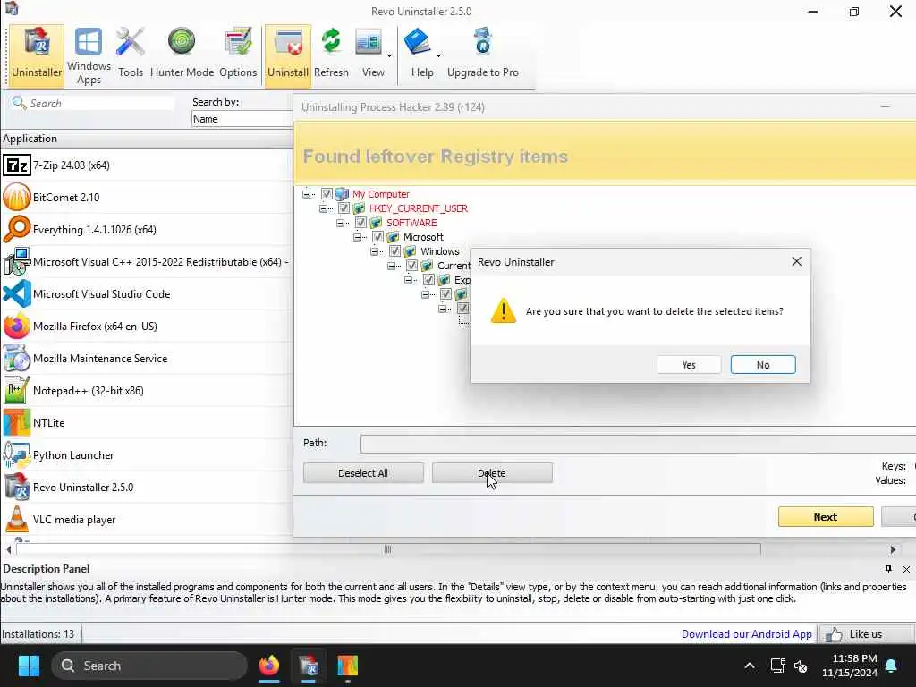Viewport: 916px width, 687px height.
Task: Click the Windows taskbar Search box
Action: pos(149,666)
